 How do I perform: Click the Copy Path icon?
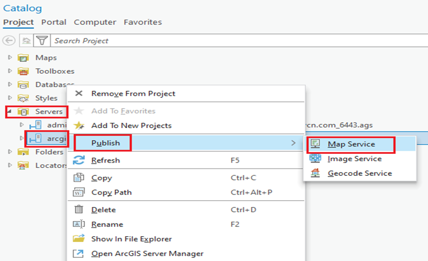tap(79, 192)
